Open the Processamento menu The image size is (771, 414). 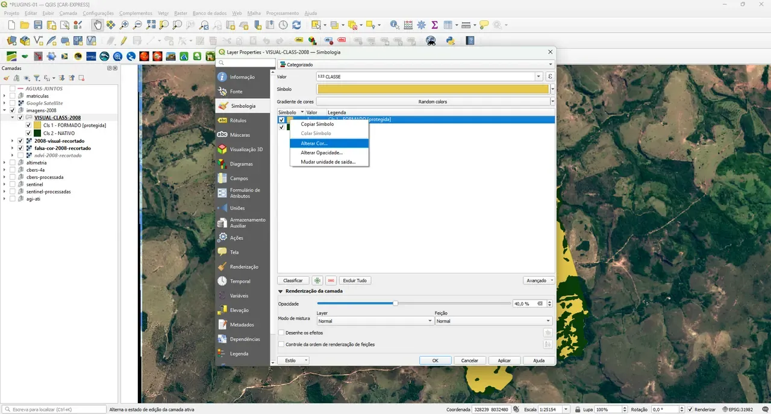coord(282,13)
